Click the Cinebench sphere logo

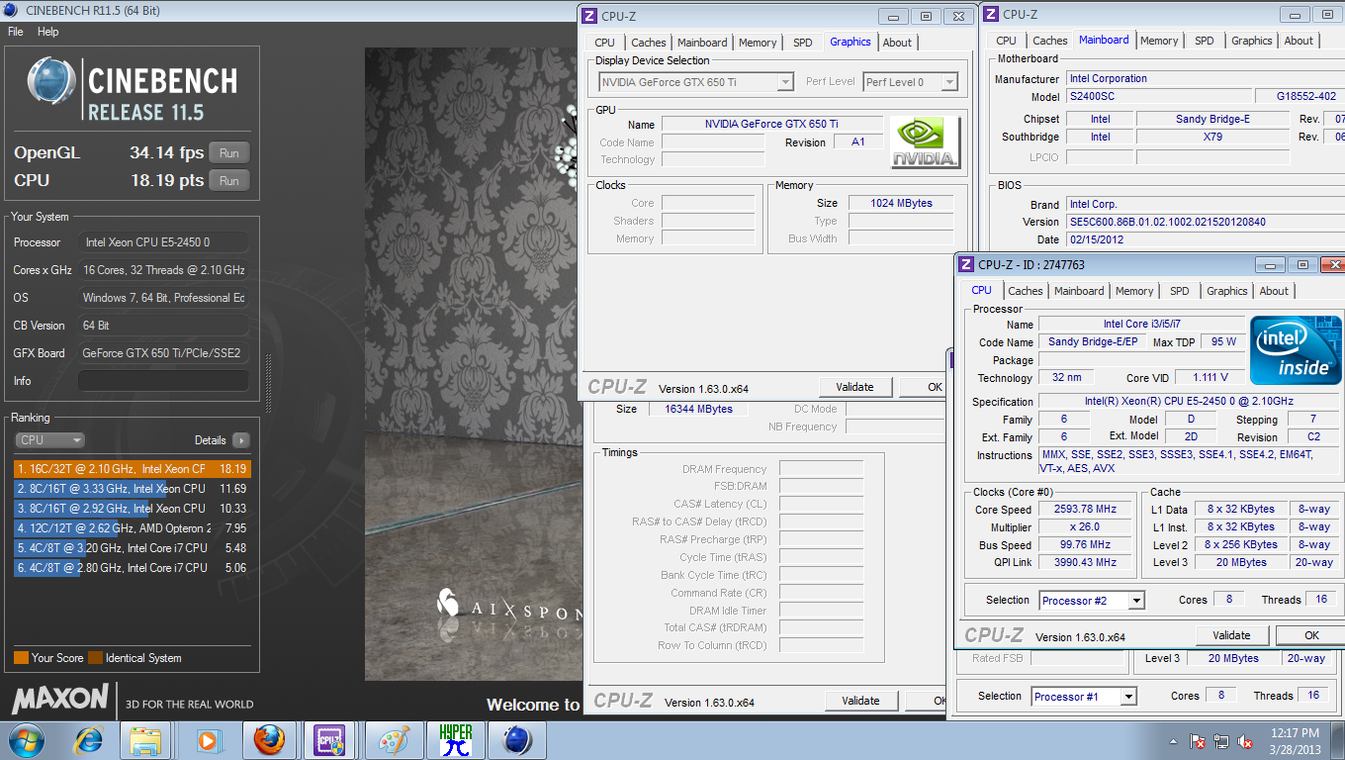51,82
